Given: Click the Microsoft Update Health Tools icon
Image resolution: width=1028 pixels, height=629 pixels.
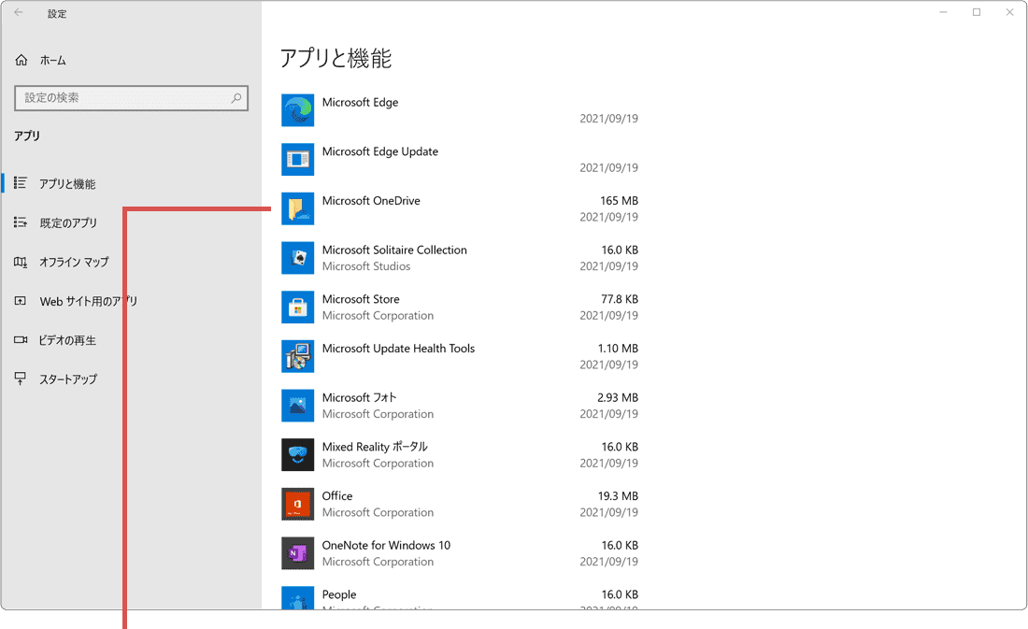Looking at the screenshot, I should [297, 356].
